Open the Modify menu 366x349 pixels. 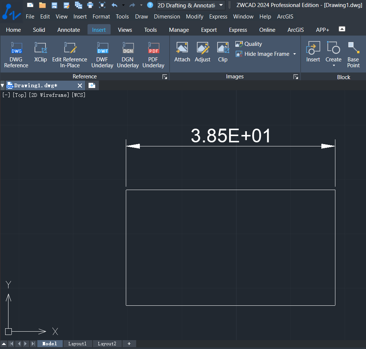point(195,17)
